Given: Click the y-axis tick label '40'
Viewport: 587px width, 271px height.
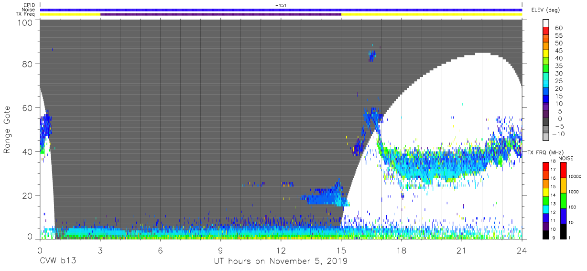Looking at the screenshot, I should point(28,152).
